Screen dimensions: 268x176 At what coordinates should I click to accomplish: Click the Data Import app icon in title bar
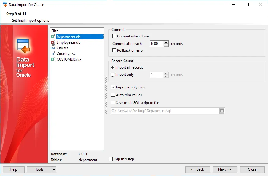5,4
